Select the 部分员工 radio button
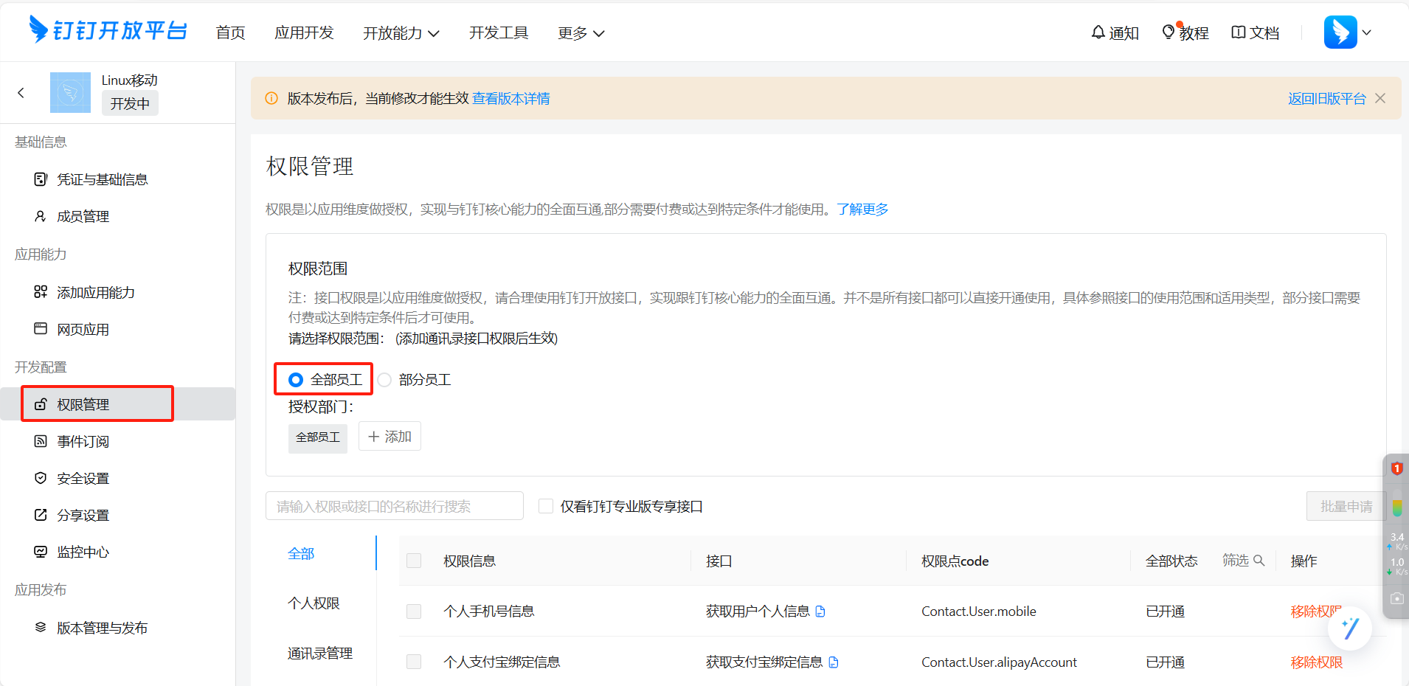This screenshot has height=686, width=1409. 384,380
